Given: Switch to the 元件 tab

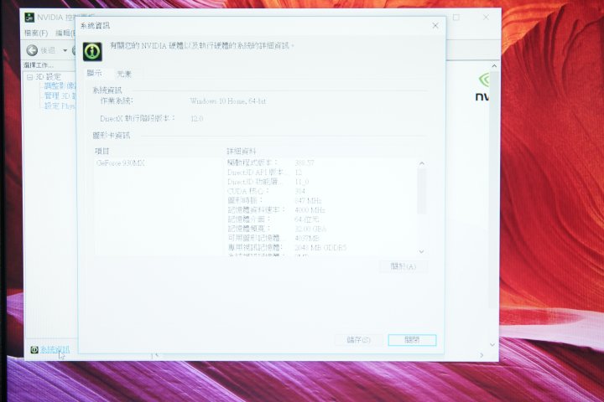Looking at the screenshot, I should tap(124, 74).
